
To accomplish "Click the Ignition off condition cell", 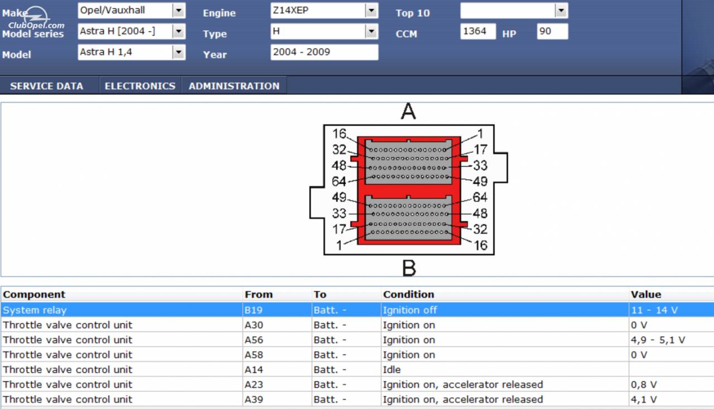I will point(504,310).
